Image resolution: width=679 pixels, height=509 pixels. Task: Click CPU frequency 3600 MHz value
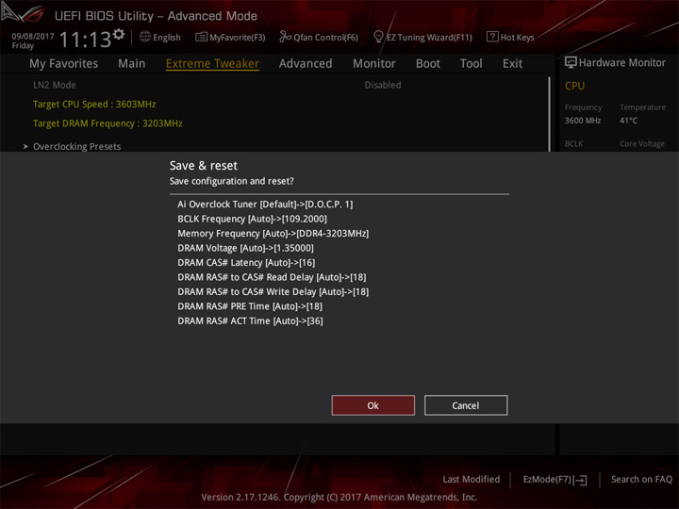point(583,121)
